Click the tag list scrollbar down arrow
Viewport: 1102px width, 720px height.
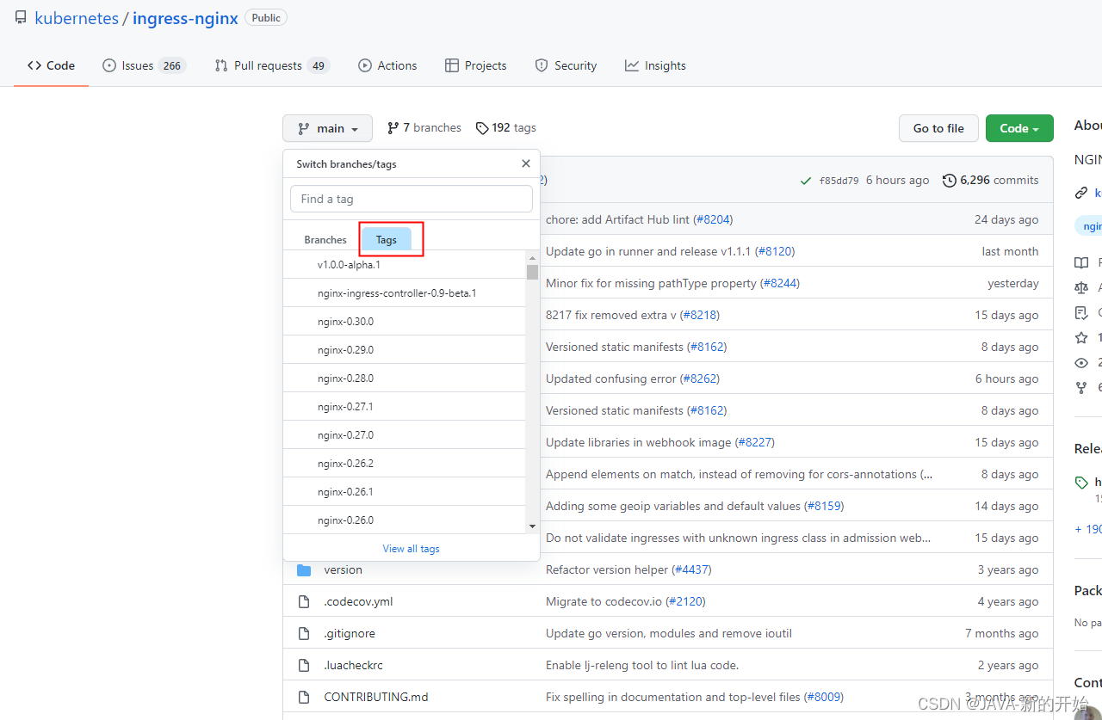click(x=532, y=526)
